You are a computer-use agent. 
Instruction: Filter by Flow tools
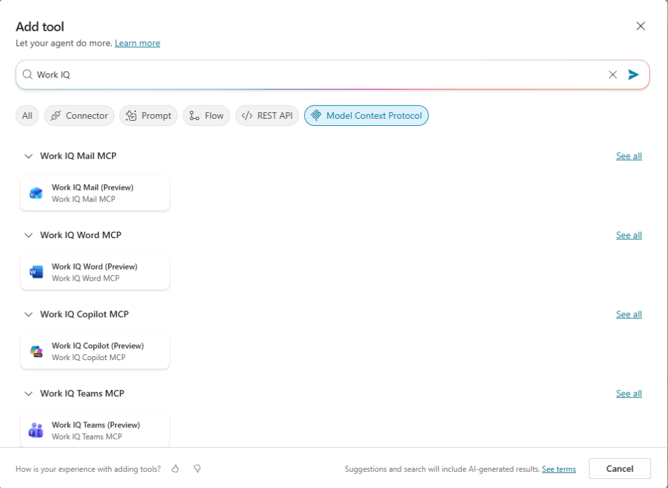click(x=207, y=115)
